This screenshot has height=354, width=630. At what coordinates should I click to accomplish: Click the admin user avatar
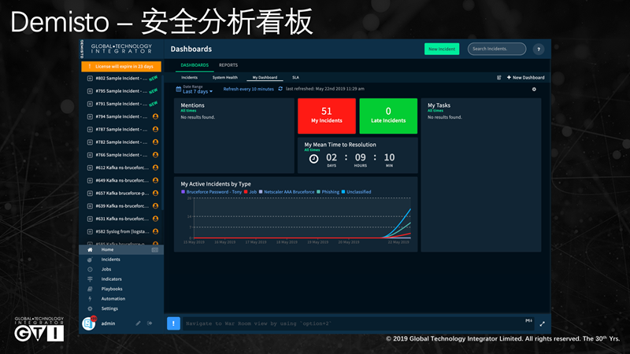point(88,323)
